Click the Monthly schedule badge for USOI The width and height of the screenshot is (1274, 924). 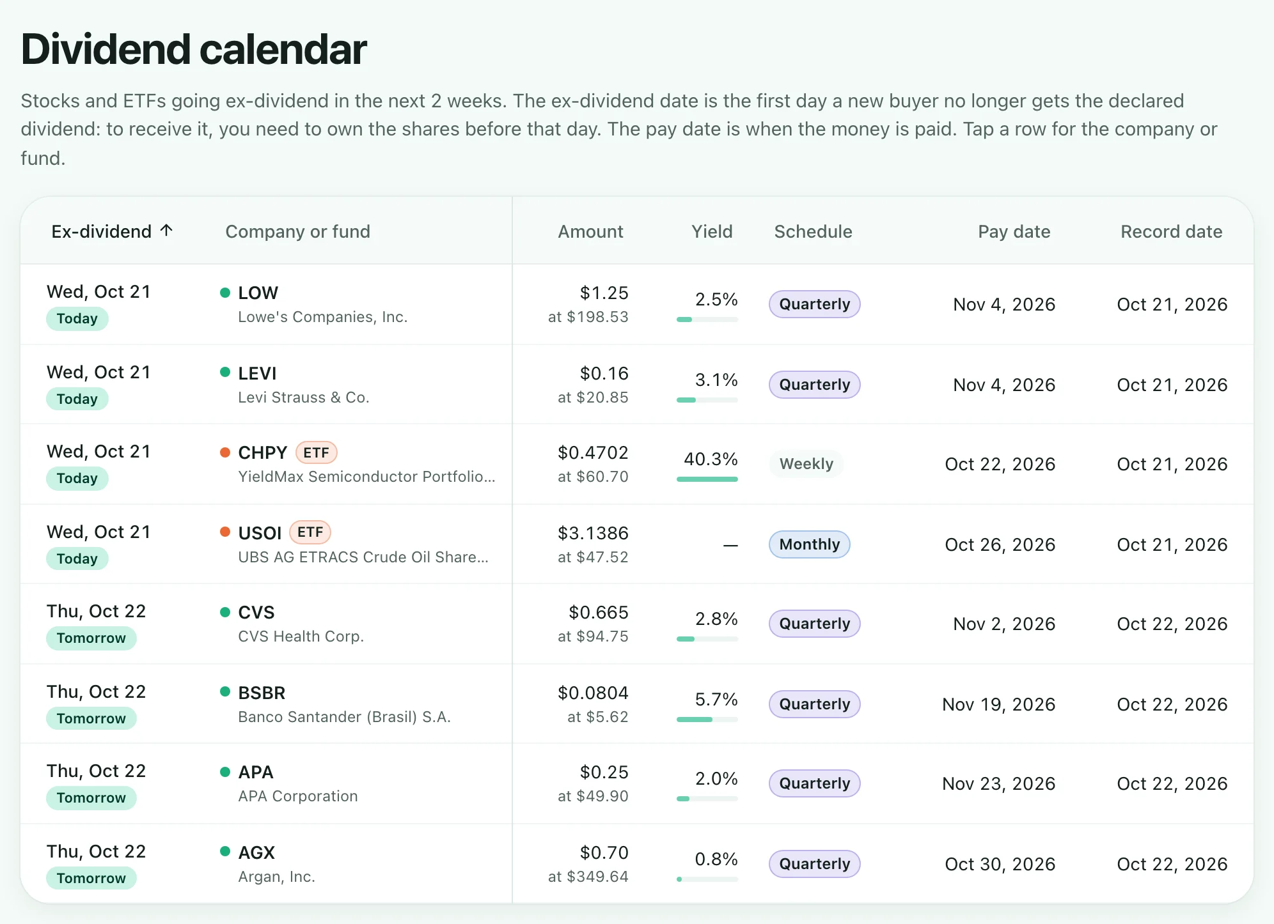pos(809,544)
